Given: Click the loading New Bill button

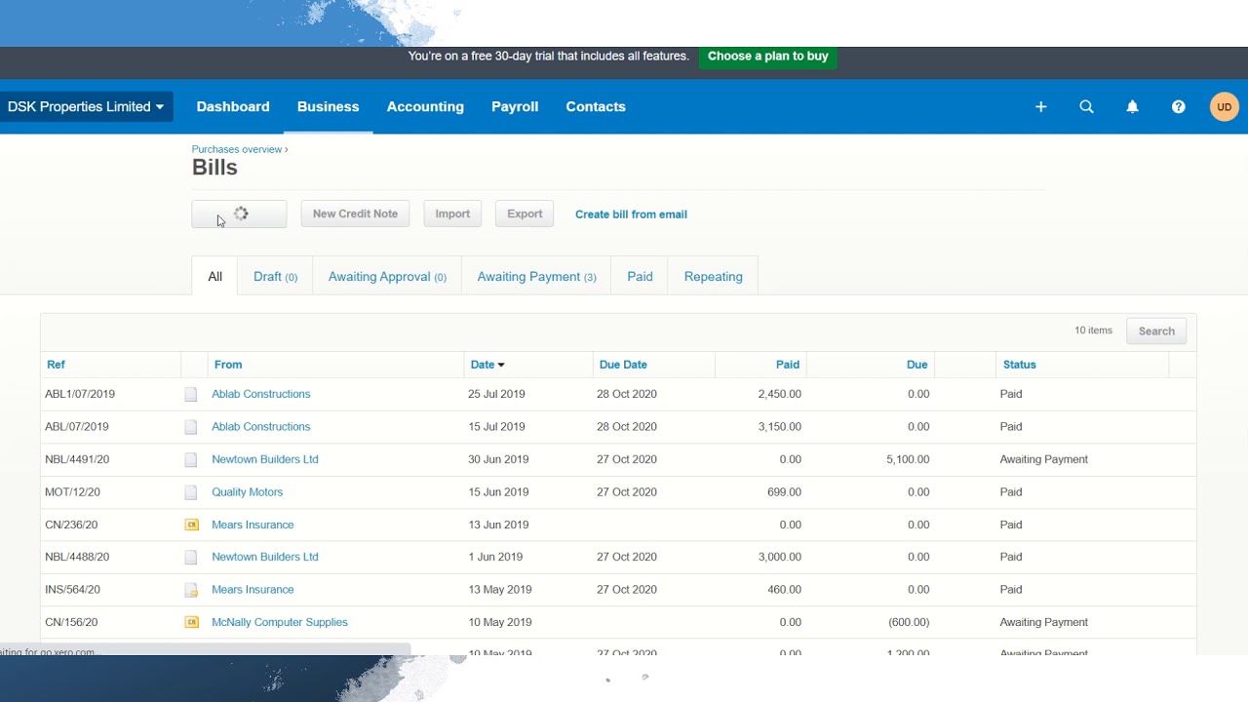Looking at the screenshot, I should click(239, 214).
